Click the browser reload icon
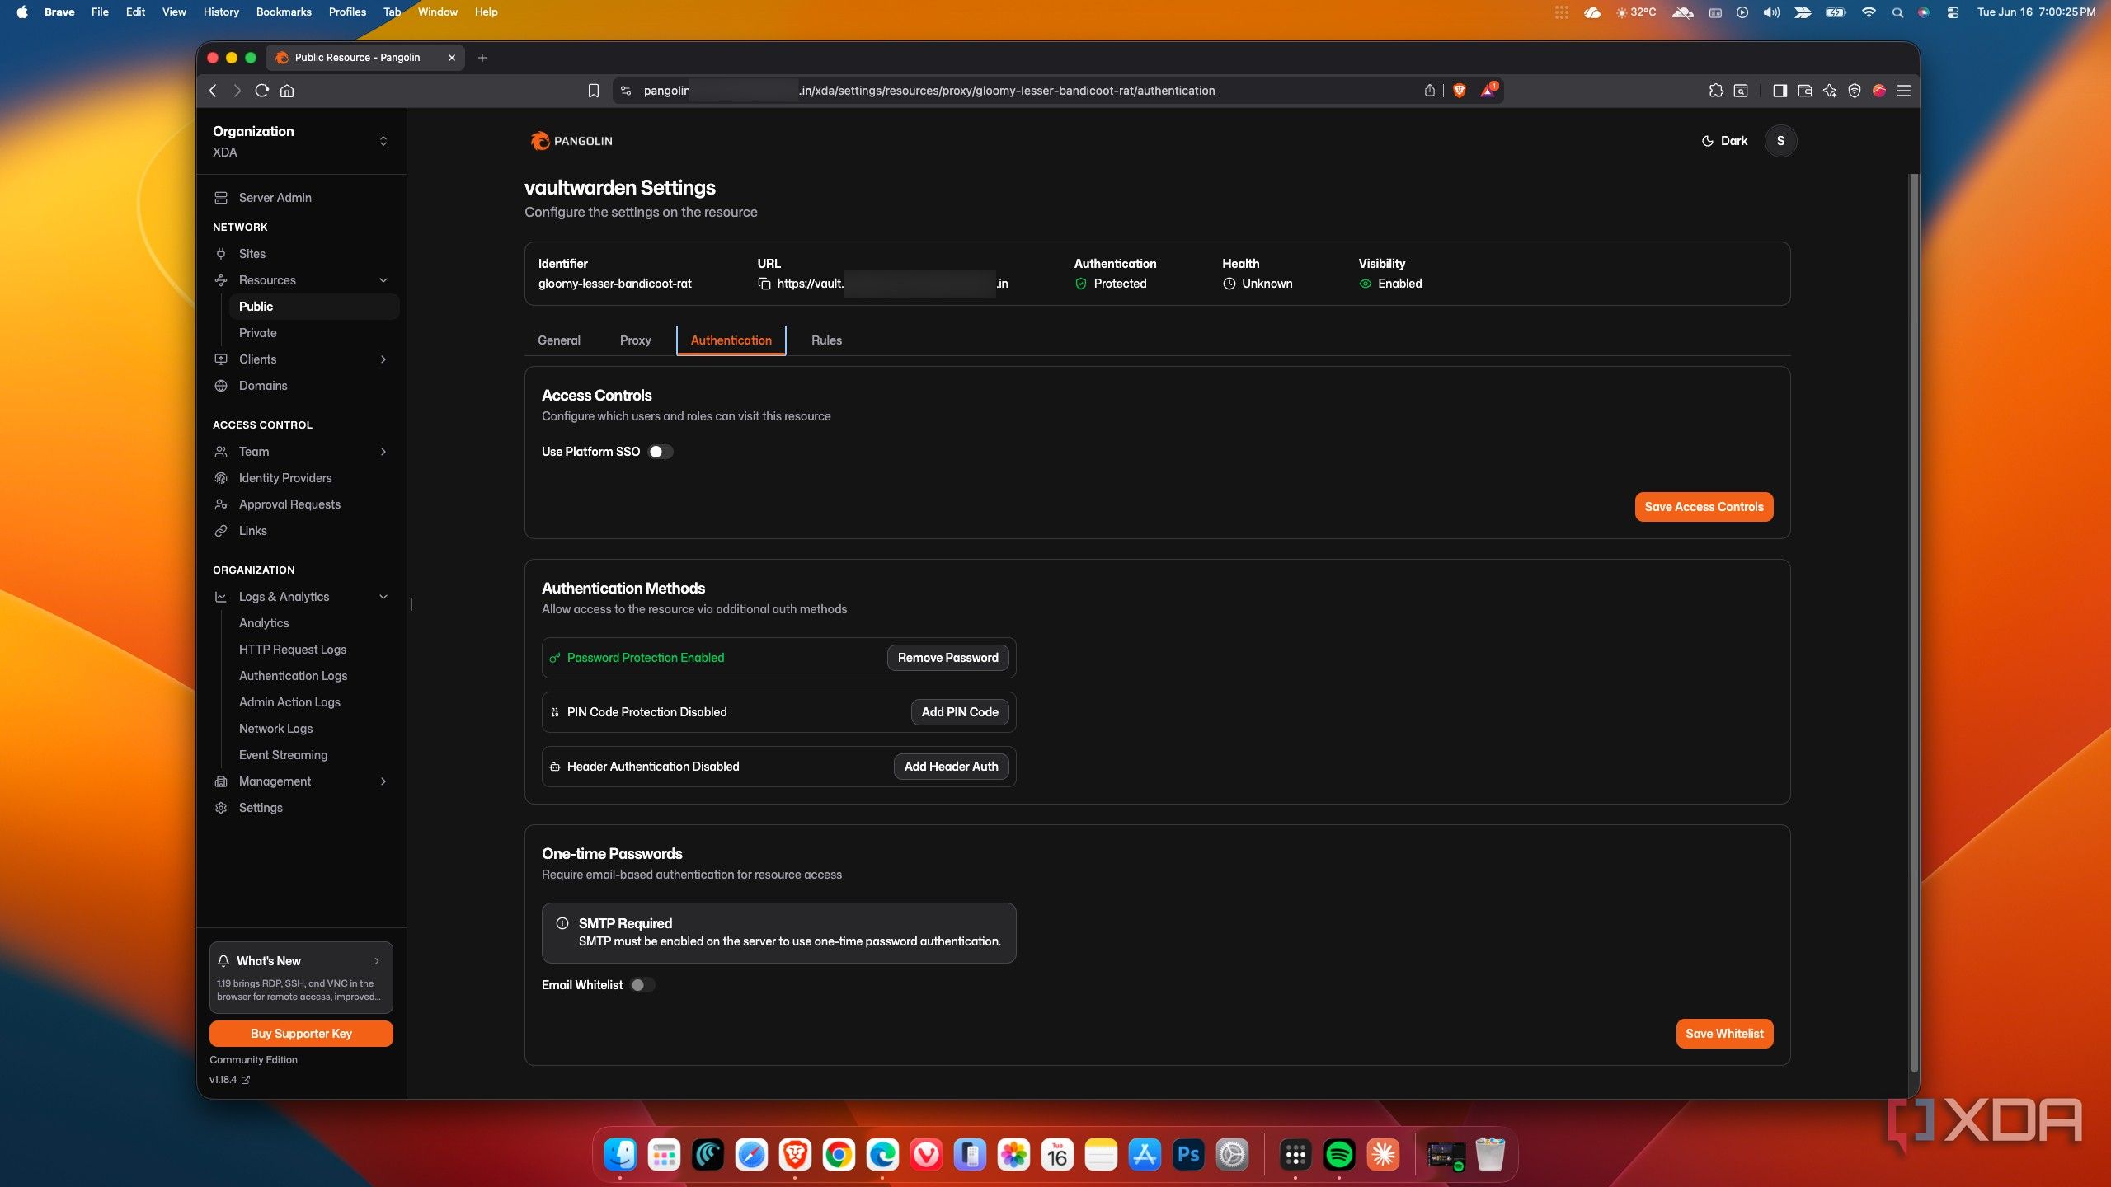Viewport: 2111px width, 1187px height. [262, 91]
